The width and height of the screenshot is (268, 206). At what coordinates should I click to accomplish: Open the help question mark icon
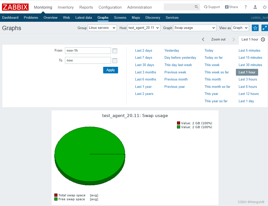(245, 7)
